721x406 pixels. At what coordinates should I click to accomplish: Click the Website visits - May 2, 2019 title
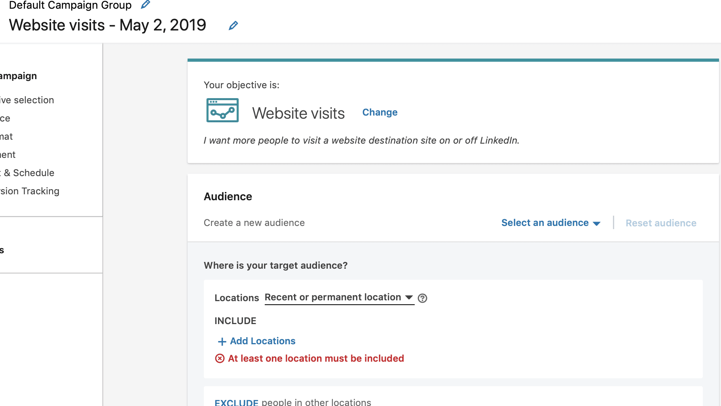tap(108, 25)
